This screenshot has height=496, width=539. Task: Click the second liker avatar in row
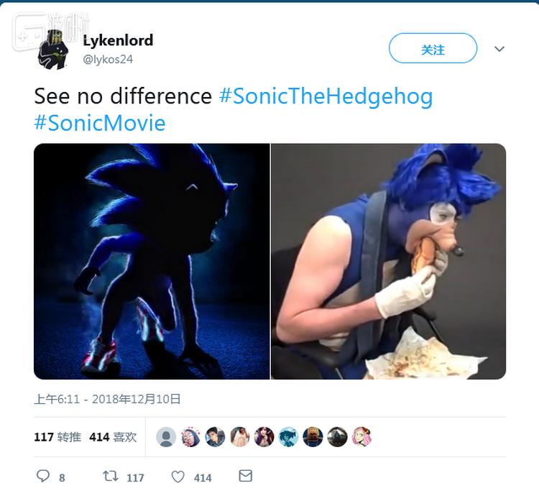point(190,436)
